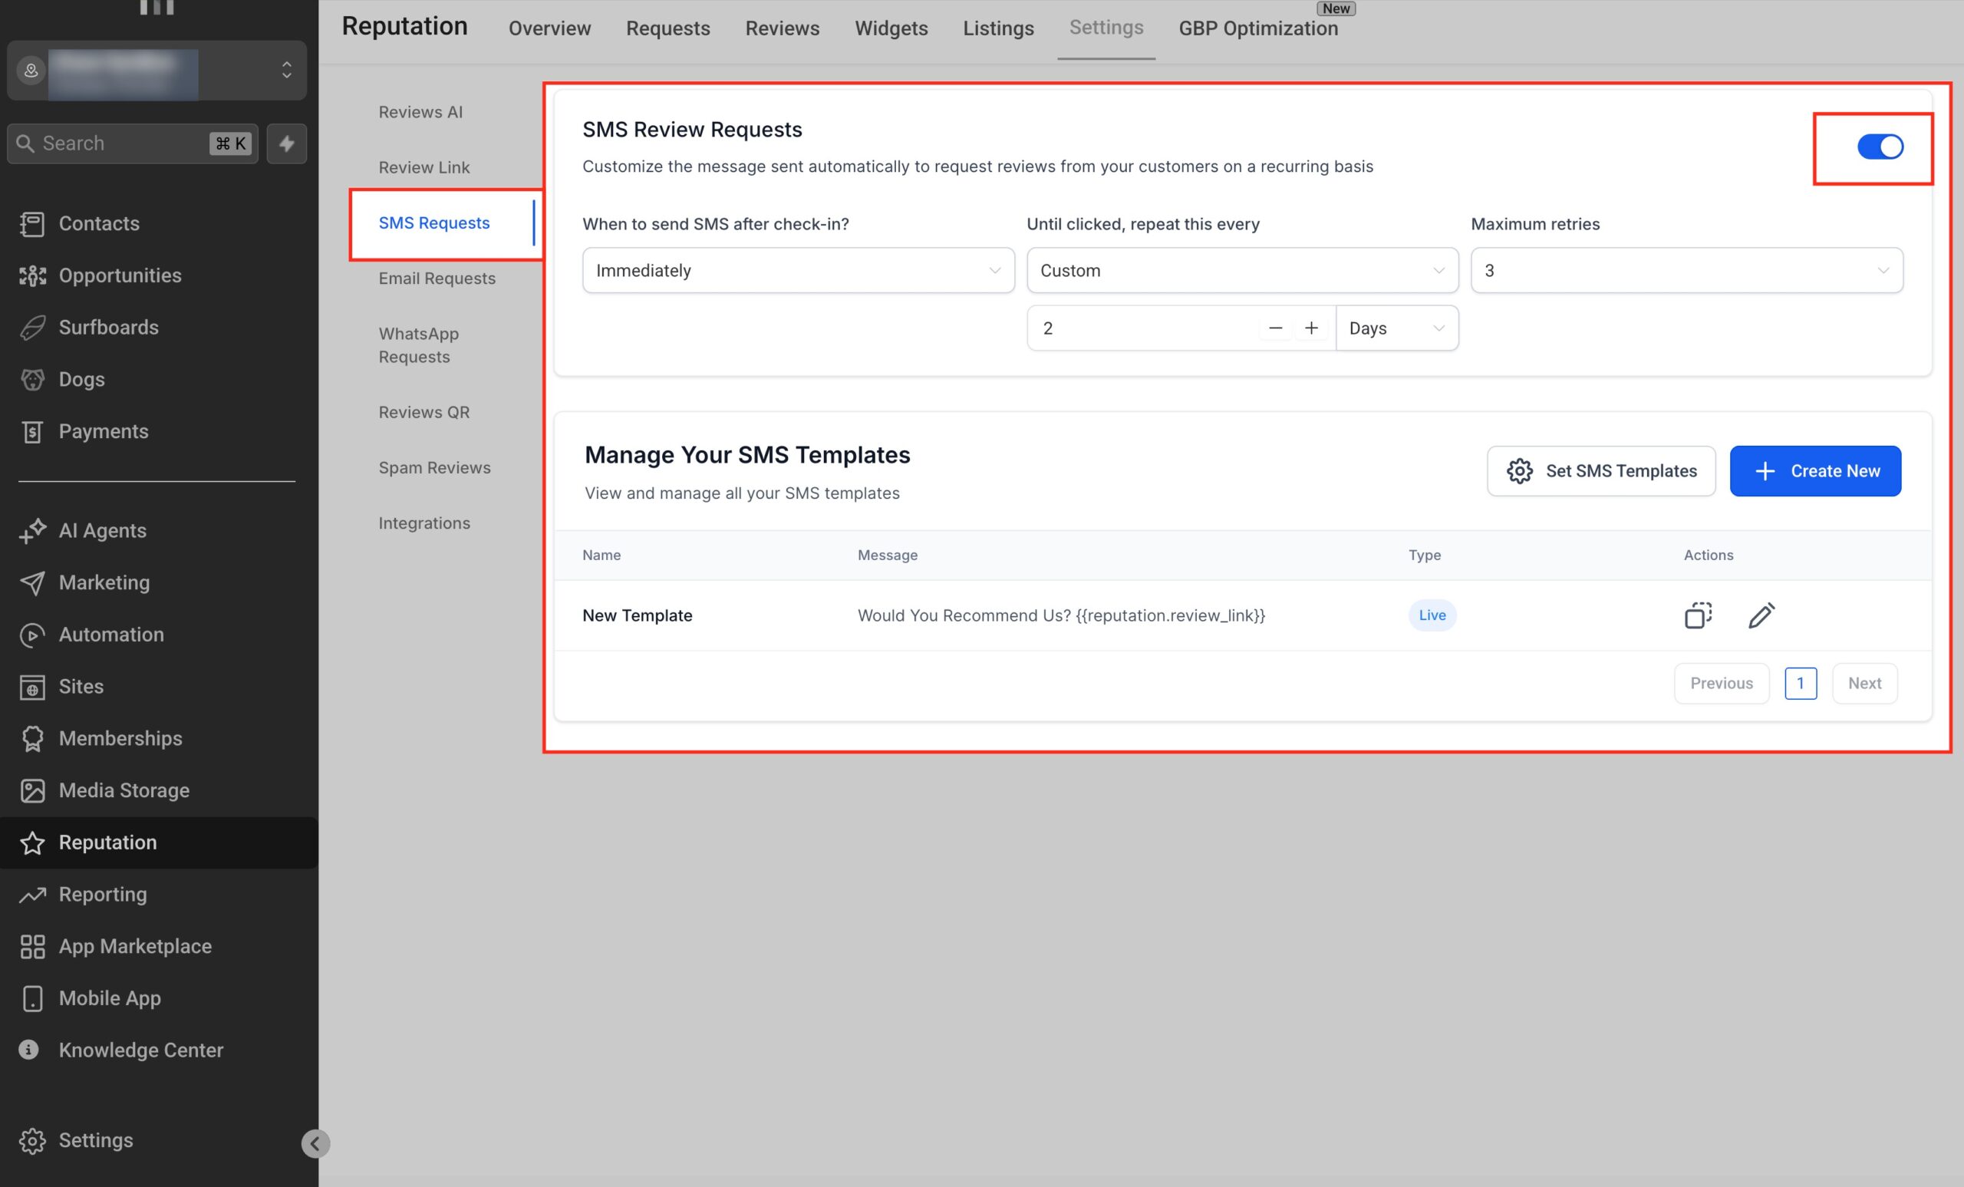Open the account switcher dropdown
Image resolution: width=1964 pixels, height=1187 pixels.
tap(157, 71)
